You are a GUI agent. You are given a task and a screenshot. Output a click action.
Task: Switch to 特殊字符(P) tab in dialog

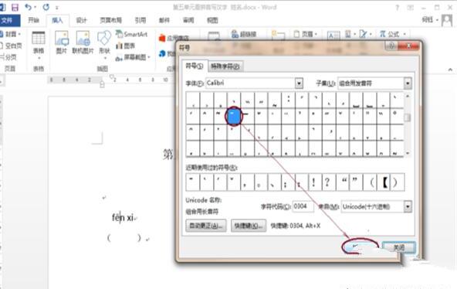click(225, 66)
